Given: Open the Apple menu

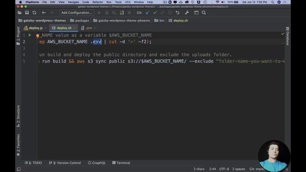Looking at the screenshot, I should [x=20, y=2].
